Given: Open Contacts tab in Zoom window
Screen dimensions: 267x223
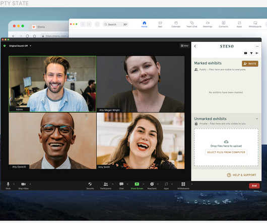Looking at the screenshot, I should pyautogui.click(x=223, y=24).
